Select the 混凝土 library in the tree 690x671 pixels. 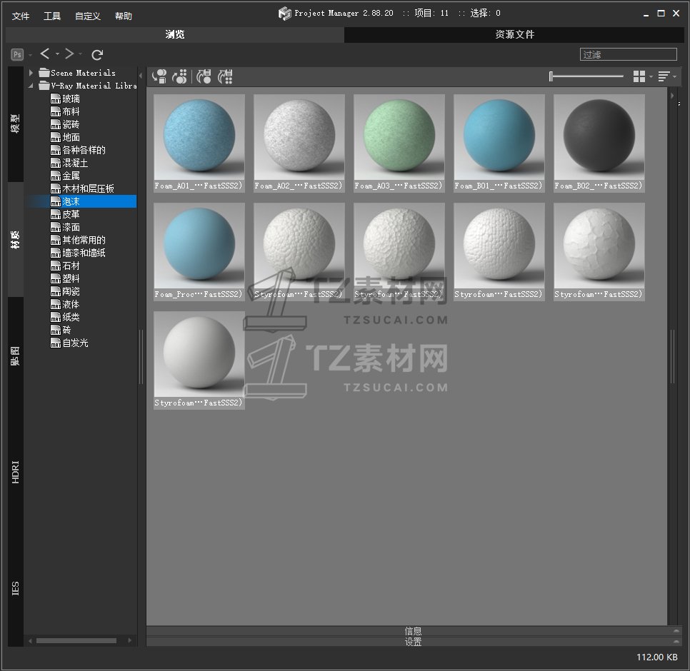(x=75, y=163)
